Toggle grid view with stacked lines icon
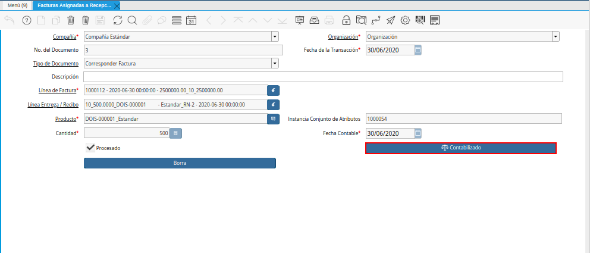Viewport: 590px width, 253px height. pos(177,20)
